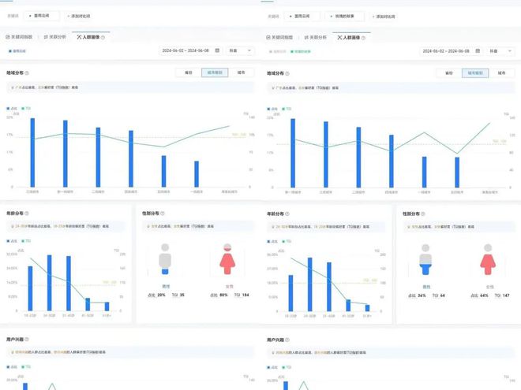Click the first keyword chip in right panel
The height and width of the screenshot is (390, 521).
pos(302,16)
